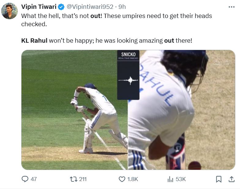Click the 9h timestamp link
Screen dimensions: 240x189
point(122,7)
